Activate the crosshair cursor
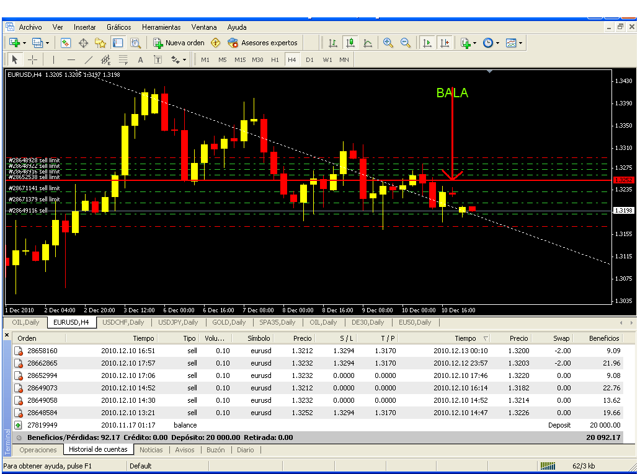Viewport: 640px width, 474px height. click(x=32, y=60)
